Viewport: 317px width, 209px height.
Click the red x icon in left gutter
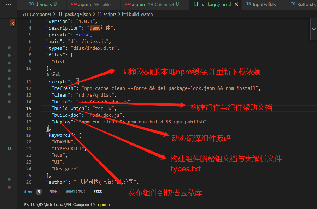[12, 23]
